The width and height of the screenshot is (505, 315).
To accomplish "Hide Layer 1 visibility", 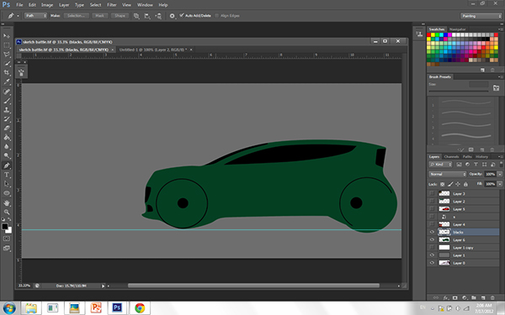I will click(x=432, y=255).
